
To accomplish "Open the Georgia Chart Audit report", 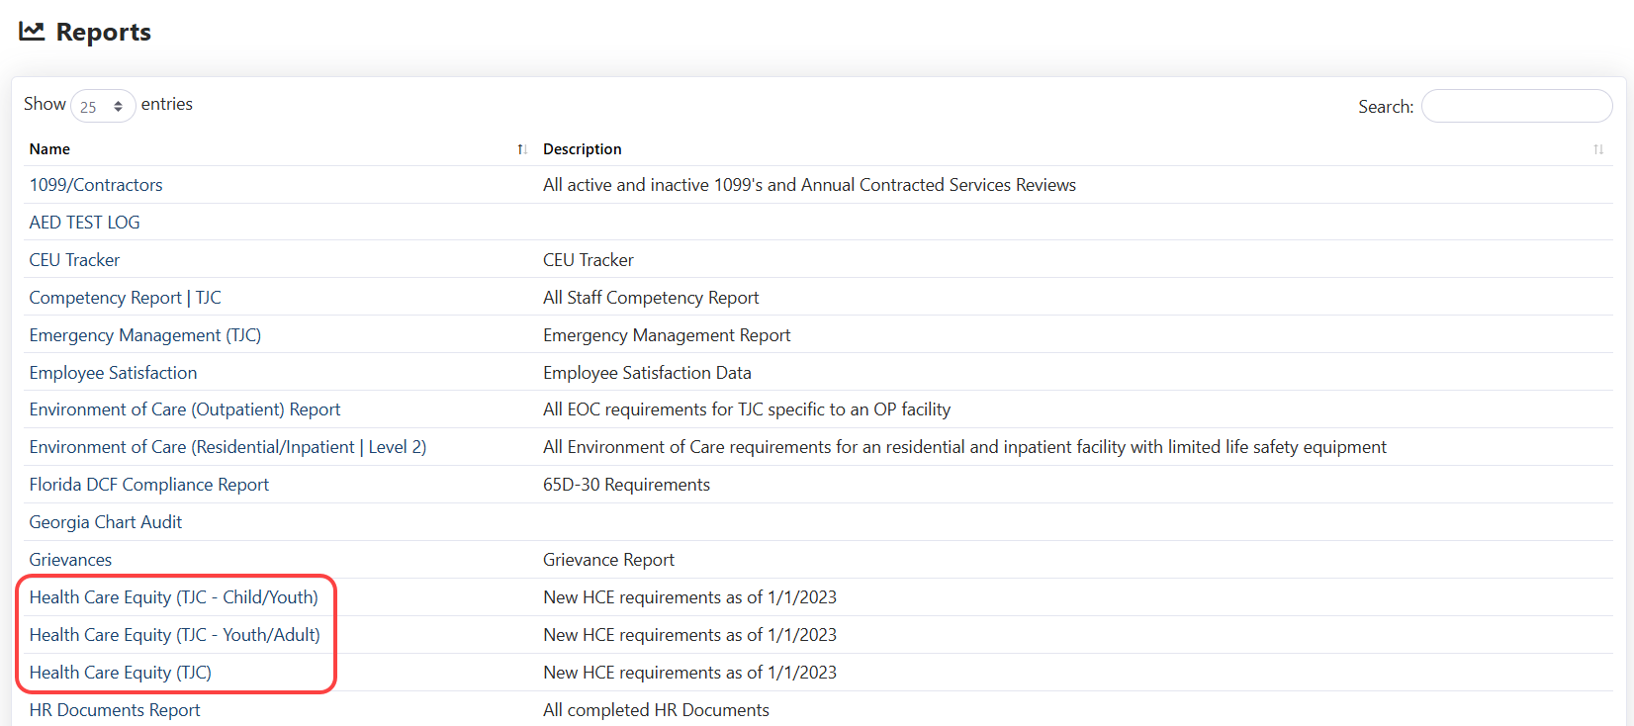I will point(105,522).
